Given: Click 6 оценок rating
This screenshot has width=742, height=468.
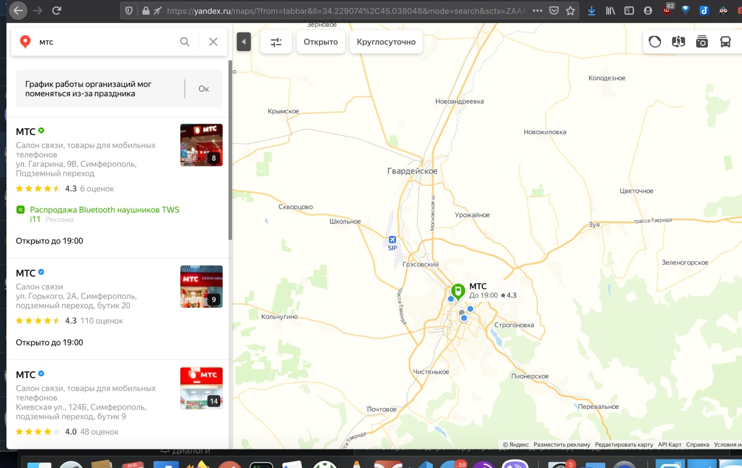Looking at the screenshot, I should pyautogui.click(x=97, y=188).
